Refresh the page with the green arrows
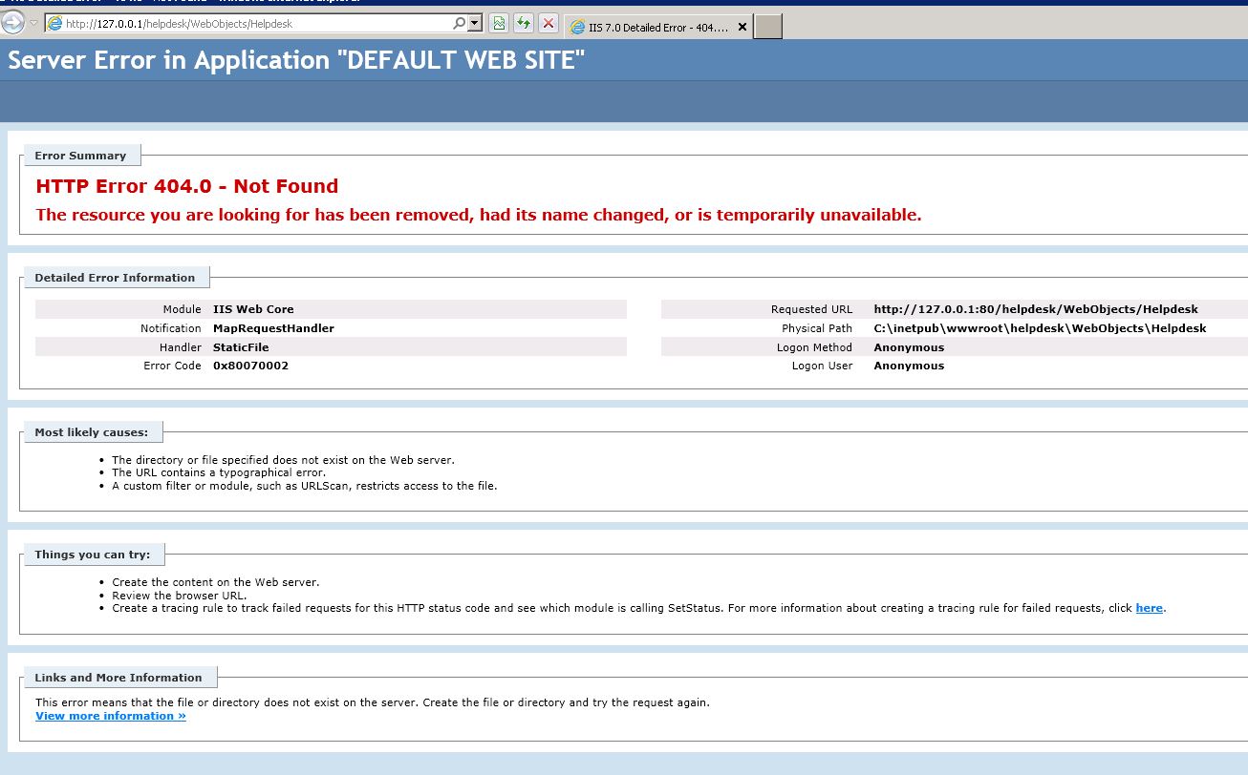1248x775 pixels. [x=524, y=23]
